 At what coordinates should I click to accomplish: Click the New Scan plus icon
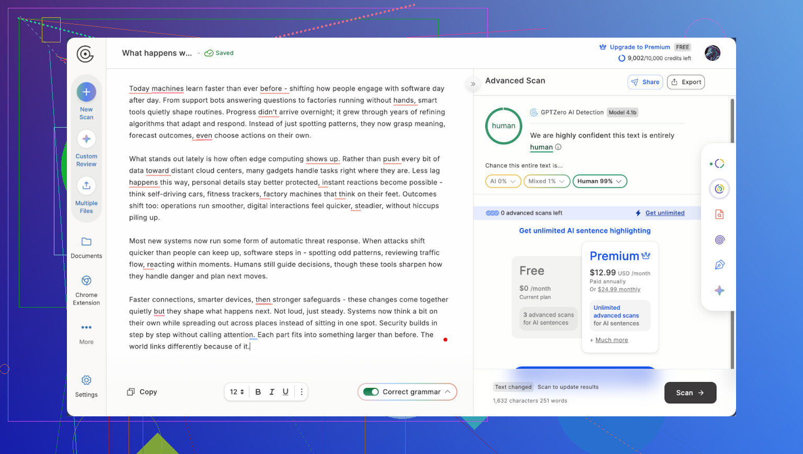pos(86,92)
